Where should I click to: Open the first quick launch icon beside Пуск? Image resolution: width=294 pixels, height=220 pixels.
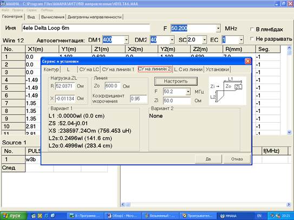(34, 216)
